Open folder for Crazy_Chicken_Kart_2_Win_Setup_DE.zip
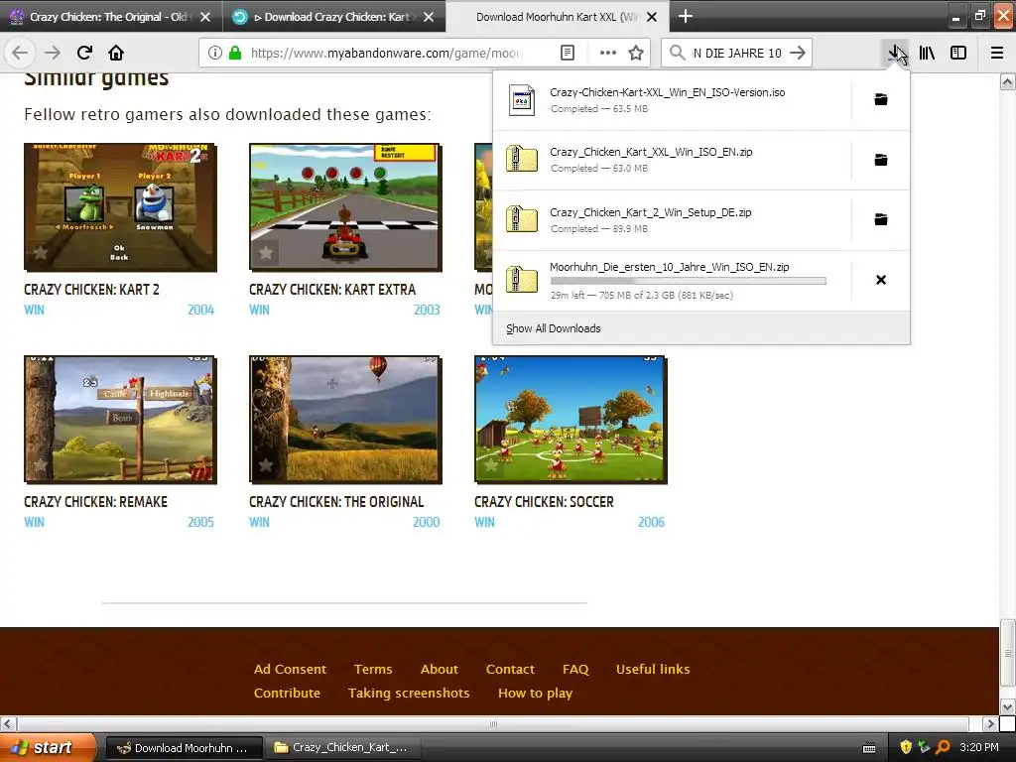The width and height of the screenshot is (1016, 762). pyautogui.click(x=881, y=219)
